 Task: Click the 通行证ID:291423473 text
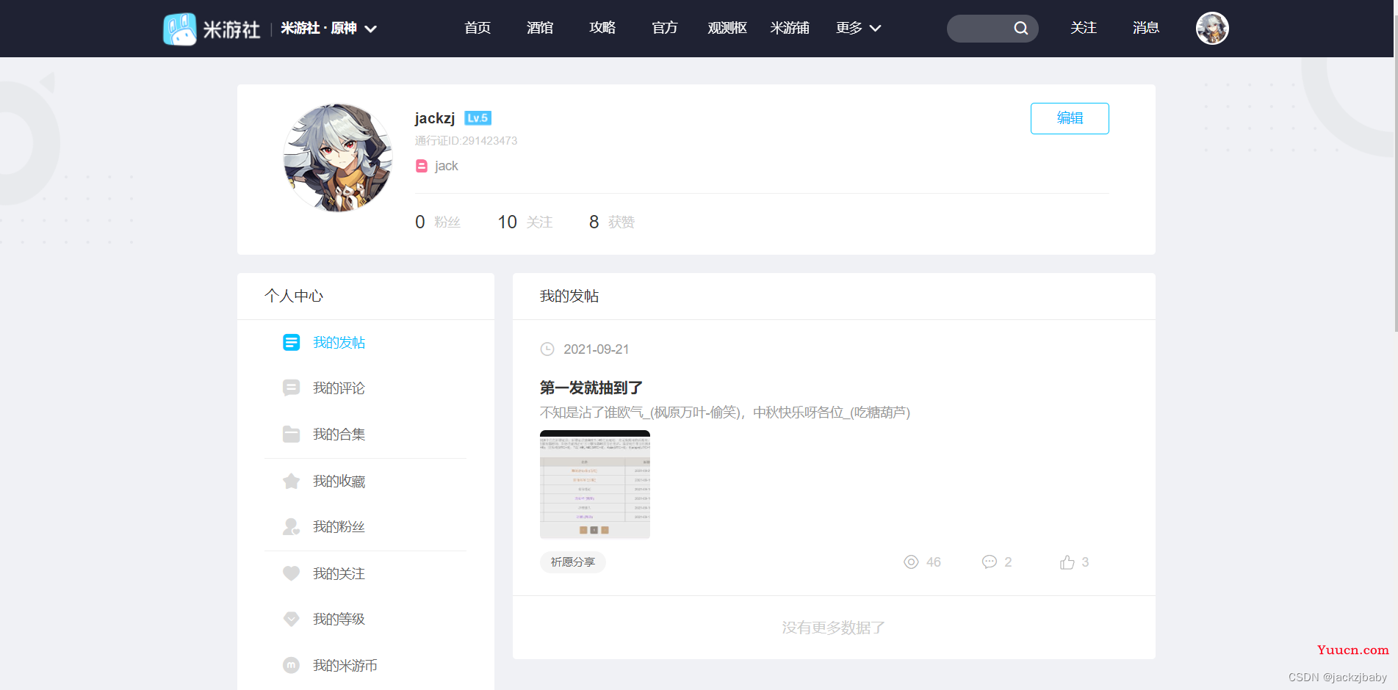click(x=466, y=141)
